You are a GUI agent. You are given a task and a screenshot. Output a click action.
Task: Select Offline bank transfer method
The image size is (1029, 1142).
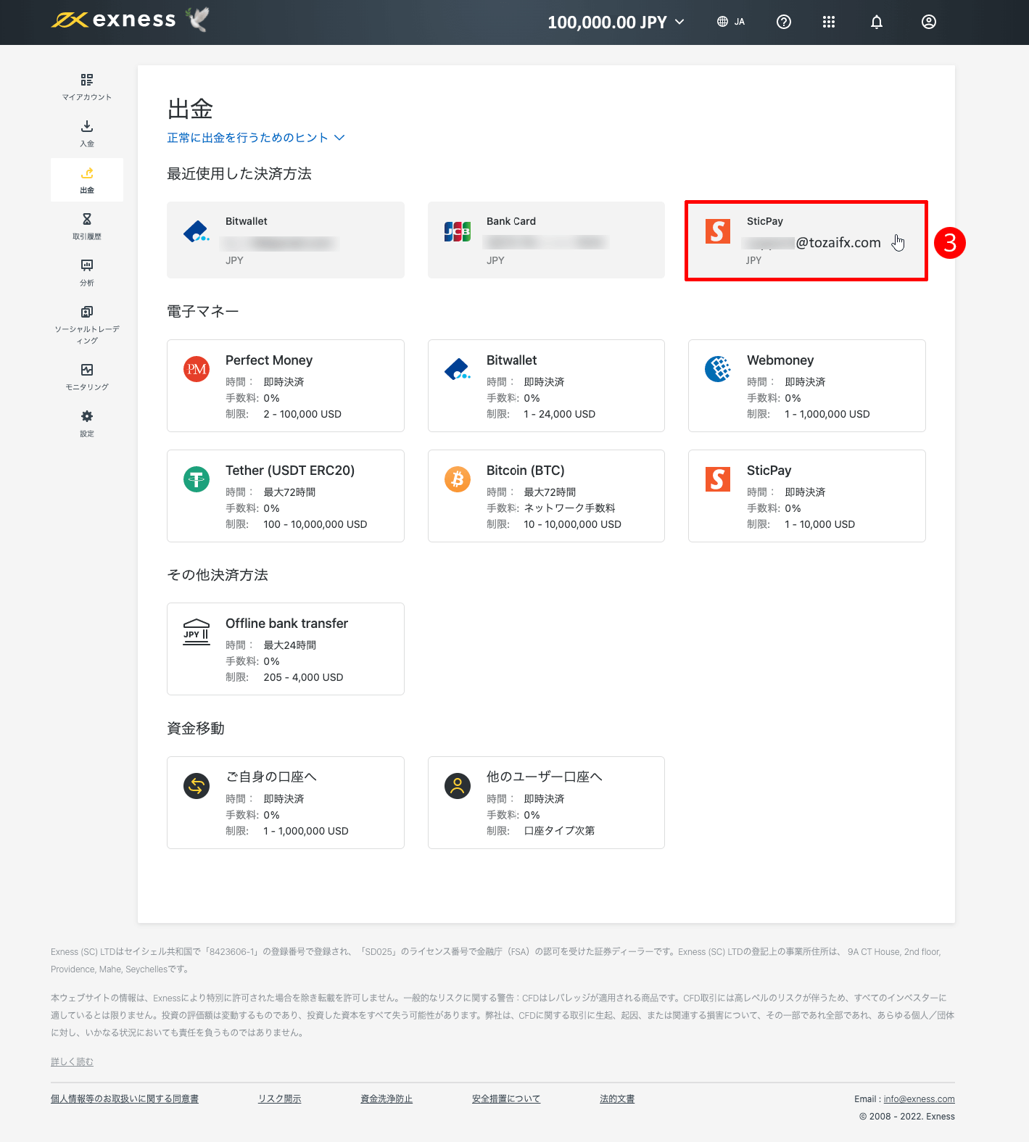click(x=286, y=649)
